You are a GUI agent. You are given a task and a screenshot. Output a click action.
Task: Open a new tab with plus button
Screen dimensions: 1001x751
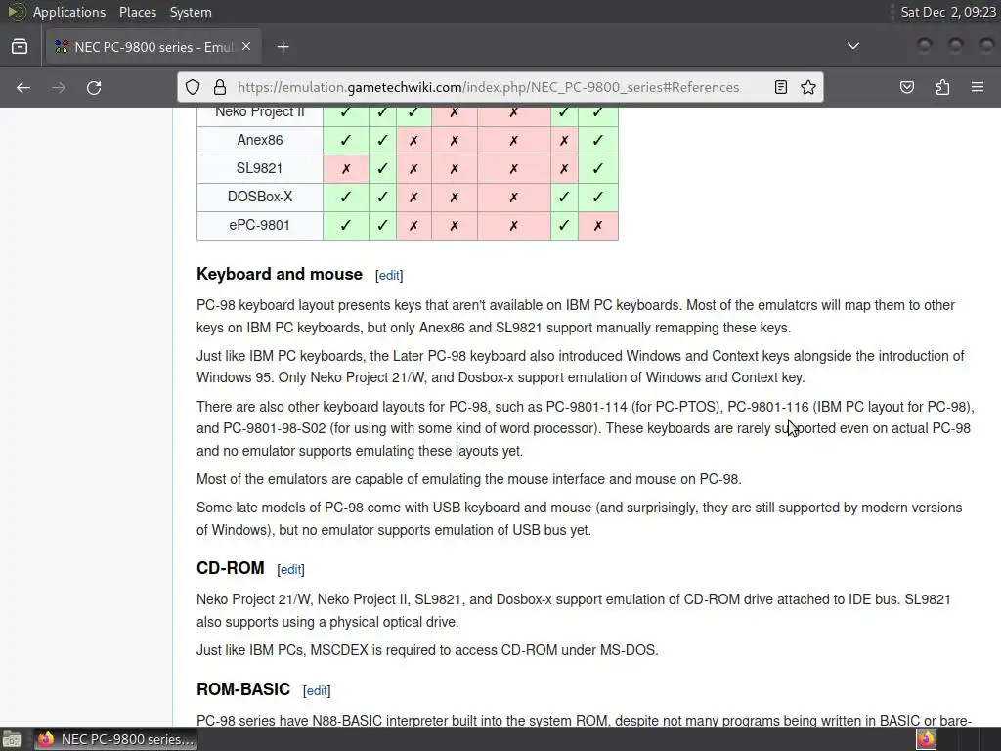coord(283,47)
